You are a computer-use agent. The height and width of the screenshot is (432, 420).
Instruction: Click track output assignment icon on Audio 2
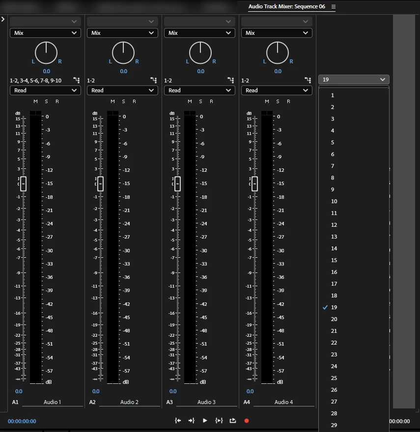click(154, 80)
